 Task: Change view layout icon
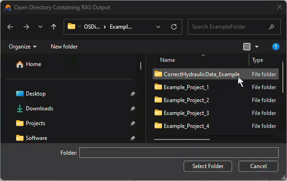[247, 47]
